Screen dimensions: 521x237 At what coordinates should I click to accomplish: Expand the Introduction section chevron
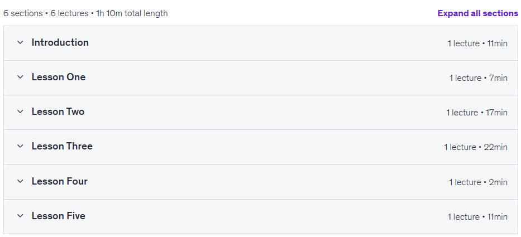click(x=20, y=42)
